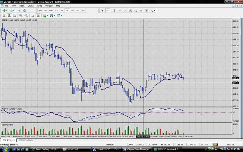Toggle the Market Watch window icon

(19, 10)
